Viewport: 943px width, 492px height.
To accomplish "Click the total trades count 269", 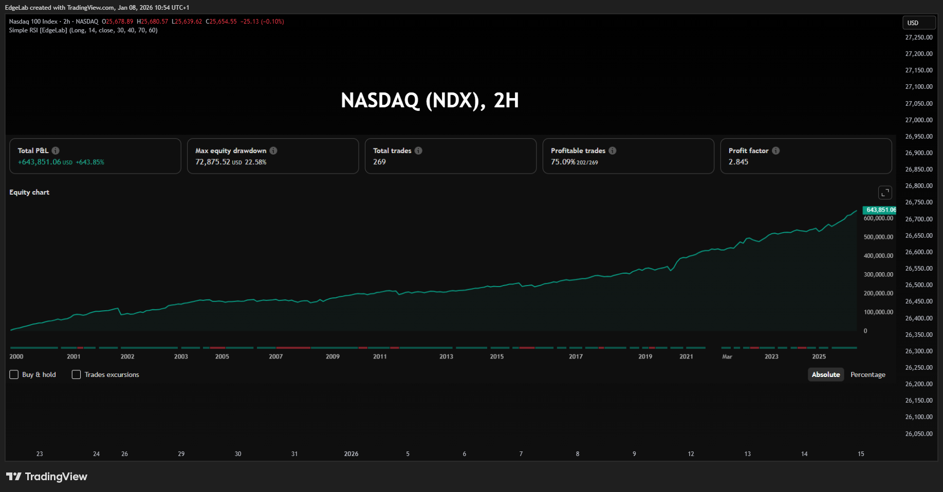I will point(379,162).
